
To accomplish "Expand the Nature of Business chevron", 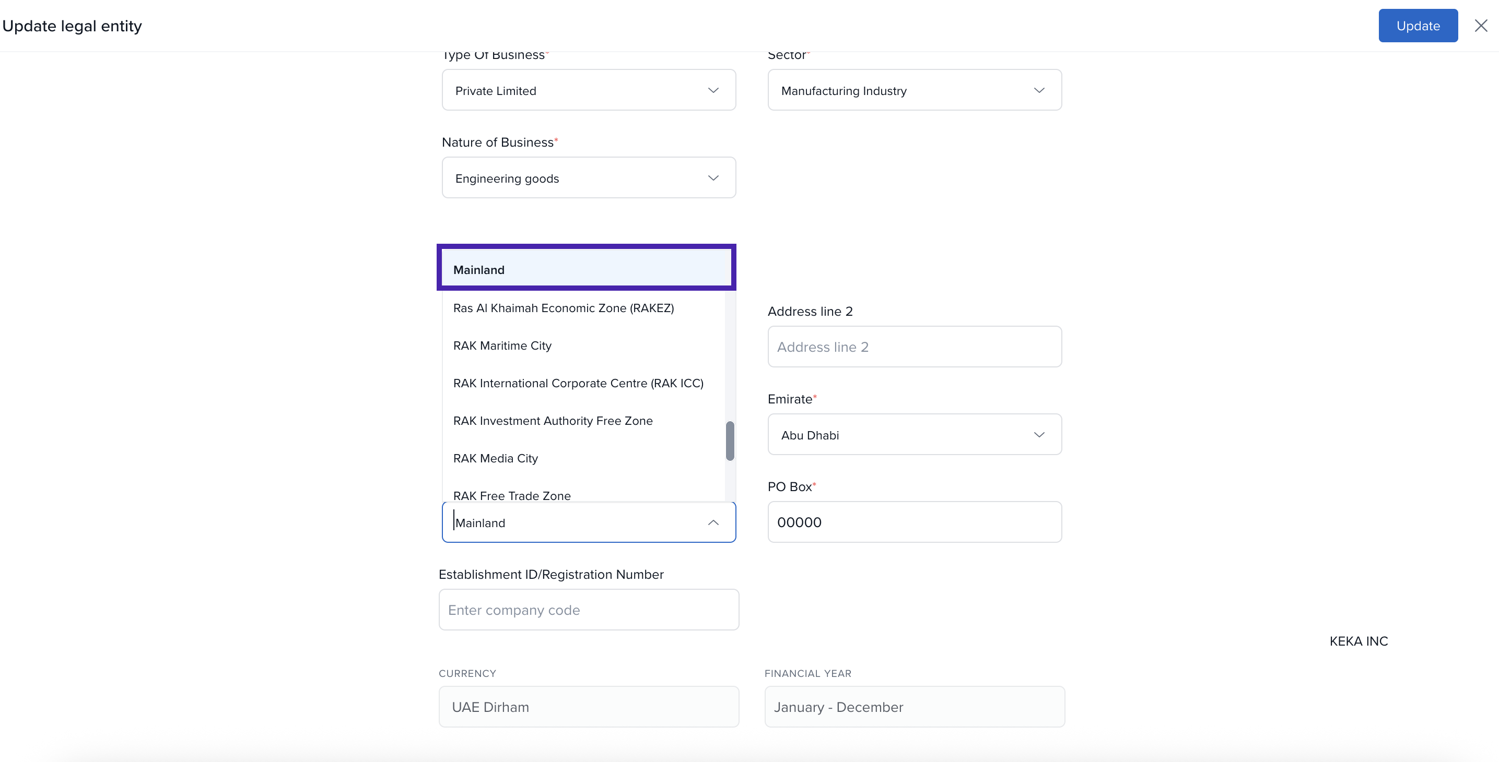I will (x=713, y=178).
